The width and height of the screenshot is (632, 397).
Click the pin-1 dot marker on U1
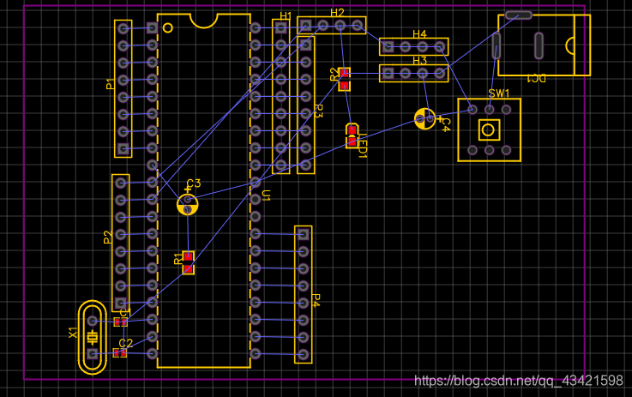point(168,27)
